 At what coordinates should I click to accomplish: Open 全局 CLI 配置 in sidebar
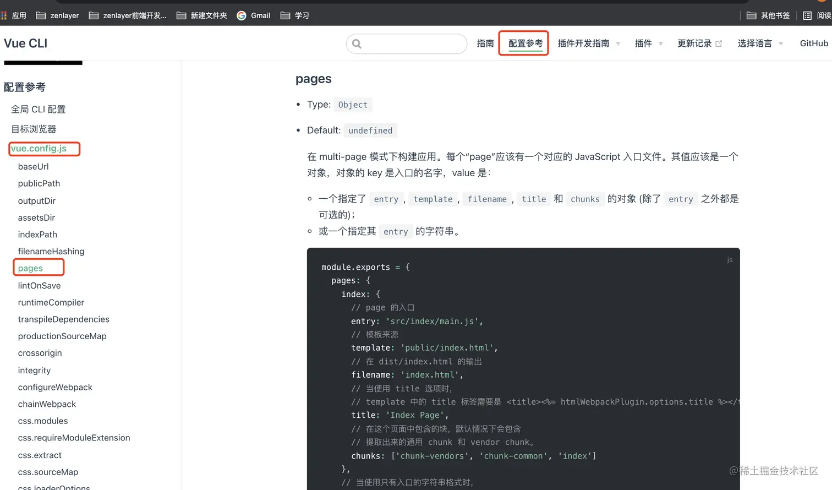click(39, 110)
